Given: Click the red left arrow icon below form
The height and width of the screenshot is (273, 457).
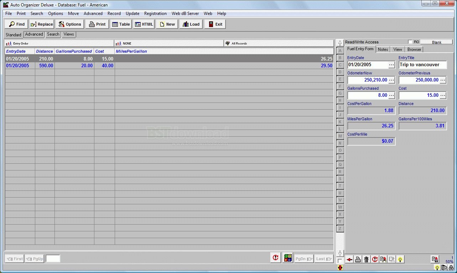Looking at the screenshot, I should [349, 259].
